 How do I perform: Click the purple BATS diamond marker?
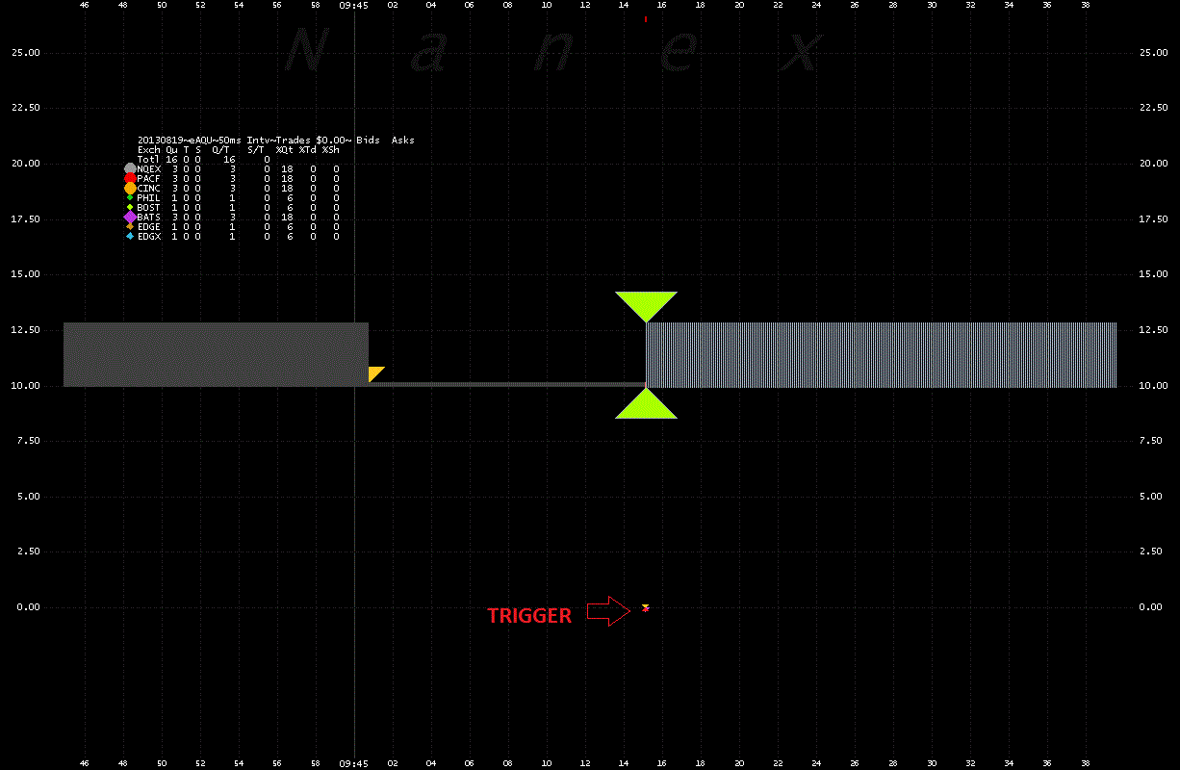pyautogui.click(x=130, y=217)
